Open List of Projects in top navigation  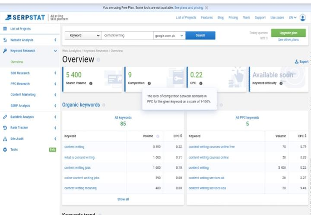click(186, 18)
